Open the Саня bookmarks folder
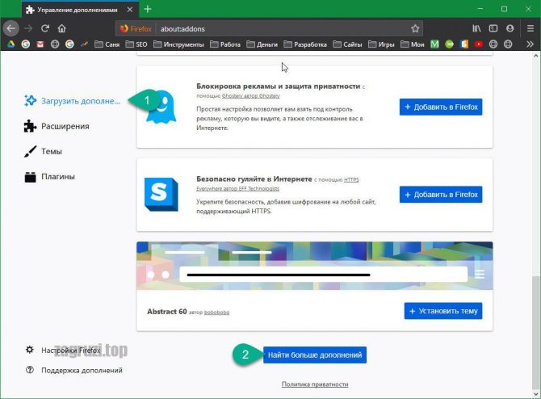Screen dimensions: 541x399 pos(107,44)
